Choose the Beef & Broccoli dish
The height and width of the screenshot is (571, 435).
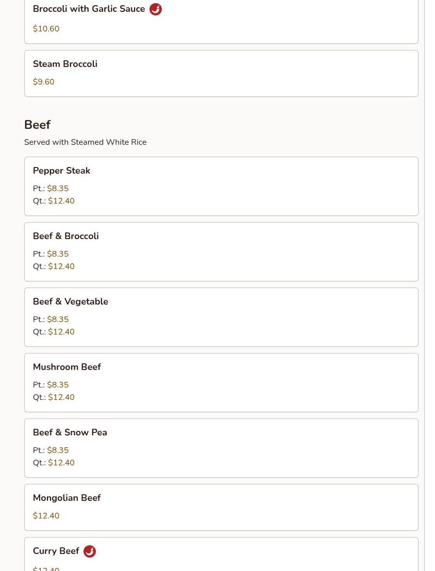pyautogui.click(x=65, y=236)
